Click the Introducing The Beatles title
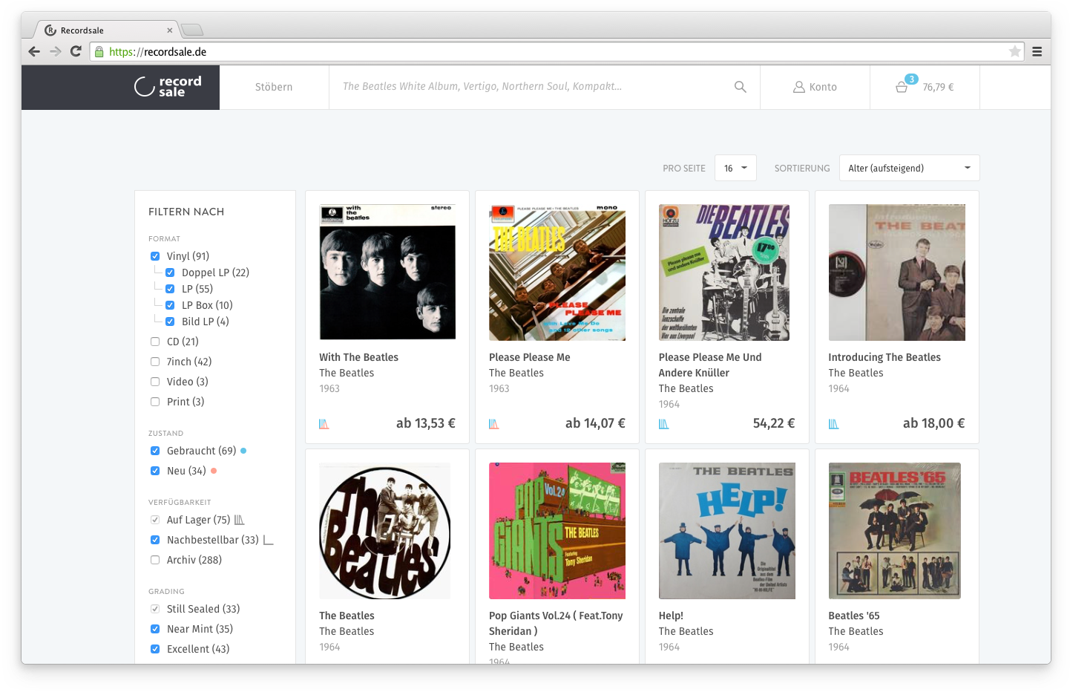 (884, 357)
